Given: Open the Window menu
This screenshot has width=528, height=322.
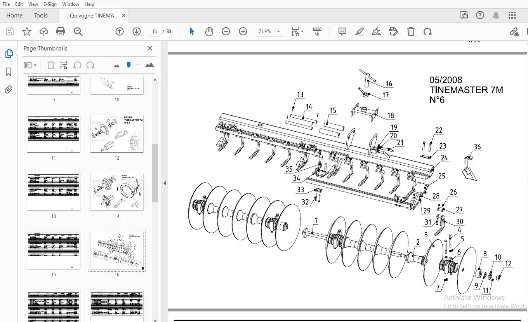Looking at the screenshot, I should tap(71, 4).
